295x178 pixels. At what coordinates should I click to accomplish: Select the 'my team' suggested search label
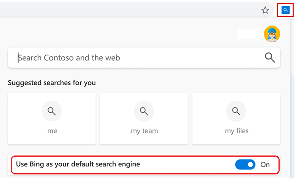pos(144,131)
